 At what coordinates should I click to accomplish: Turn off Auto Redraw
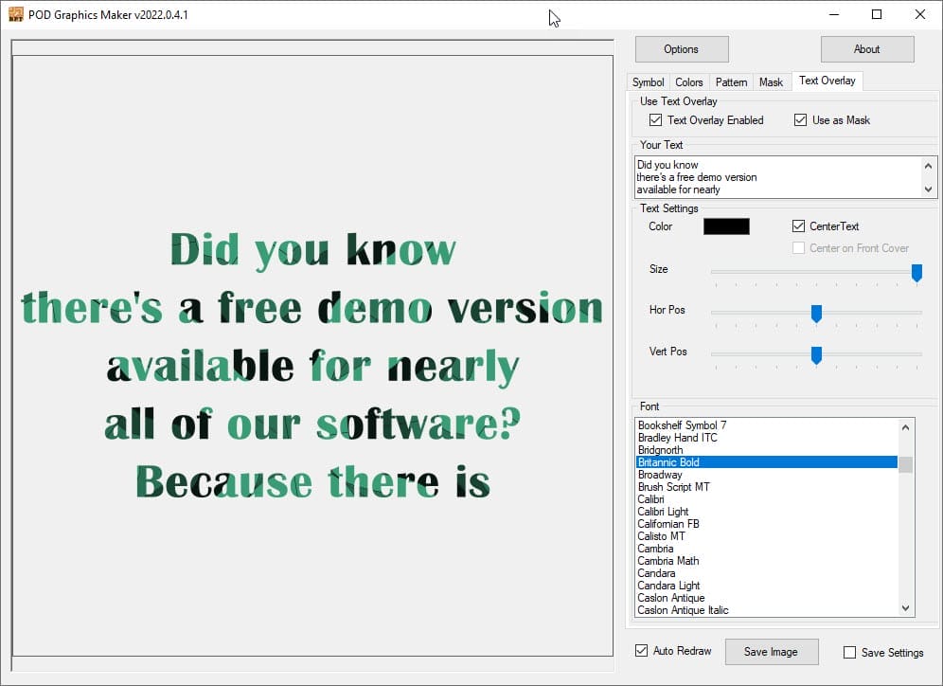coord(642,651)
